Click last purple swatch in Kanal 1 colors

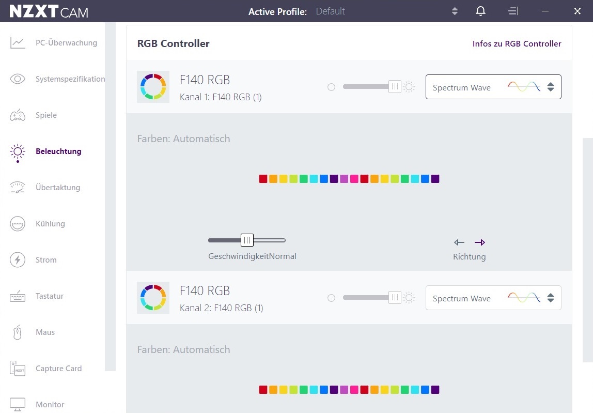[435, 179]
